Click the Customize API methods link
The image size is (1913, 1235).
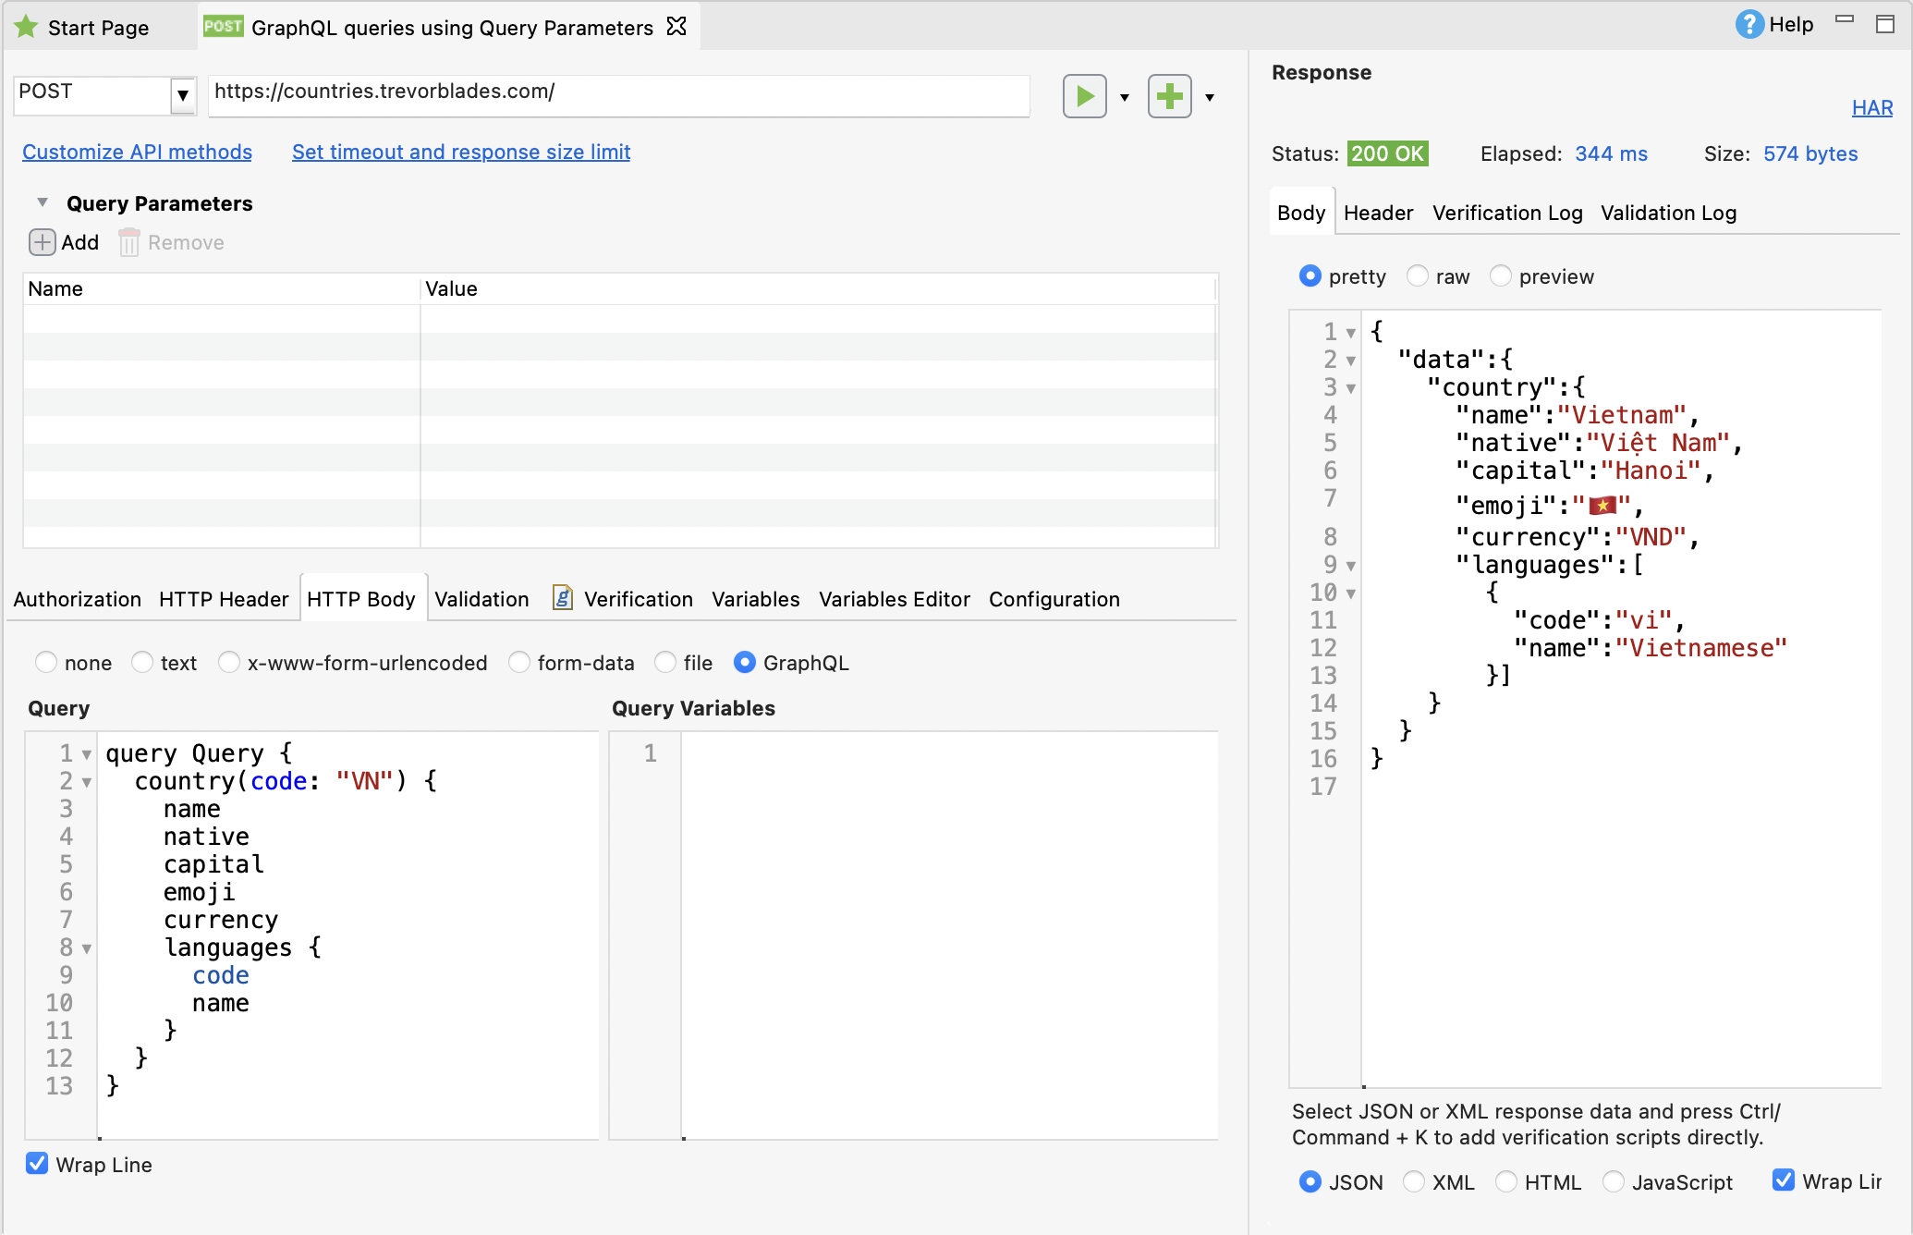[137, 151]
